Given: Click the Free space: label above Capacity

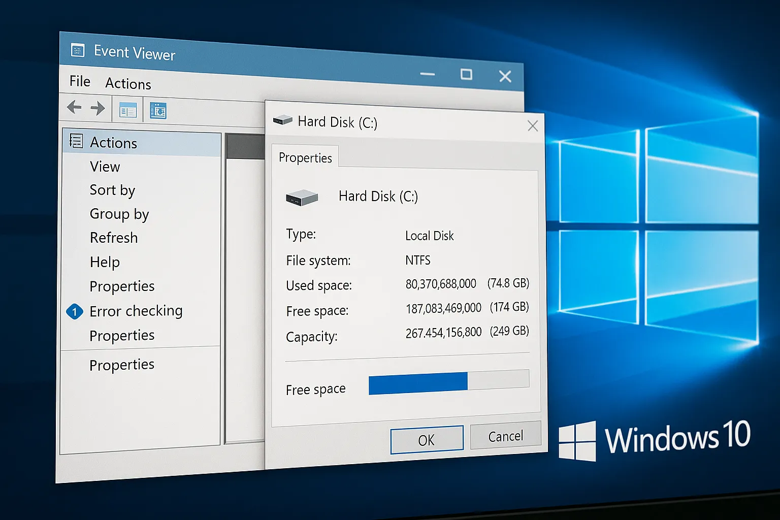Looking at the screenshot, I should point(317,311).
